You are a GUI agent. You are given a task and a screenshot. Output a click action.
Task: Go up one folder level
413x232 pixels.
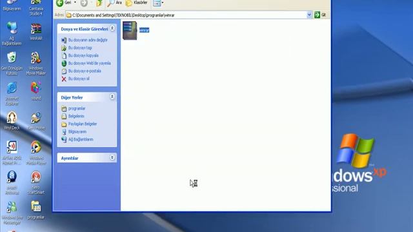(x=99, y=3)
